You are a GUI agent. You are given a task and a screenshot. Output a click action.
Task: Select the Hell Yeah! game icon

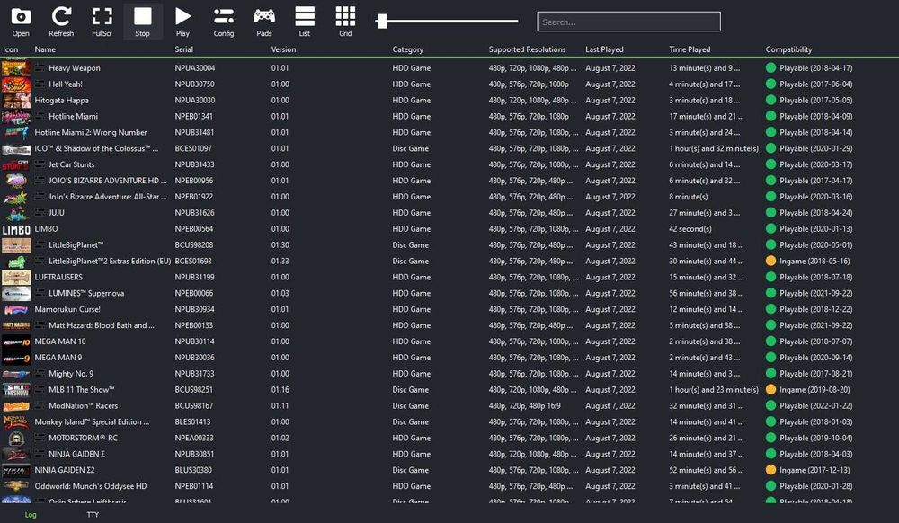(16, 84)
